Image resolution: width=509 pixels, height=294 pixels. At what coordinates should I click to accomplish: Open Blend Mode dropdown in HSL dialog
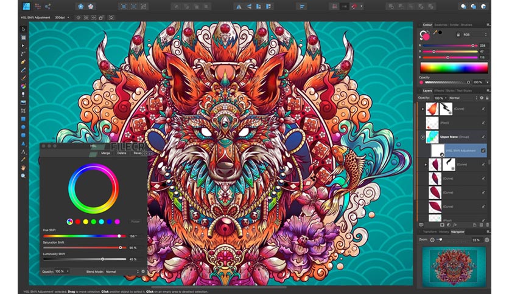tap(119, 272)
